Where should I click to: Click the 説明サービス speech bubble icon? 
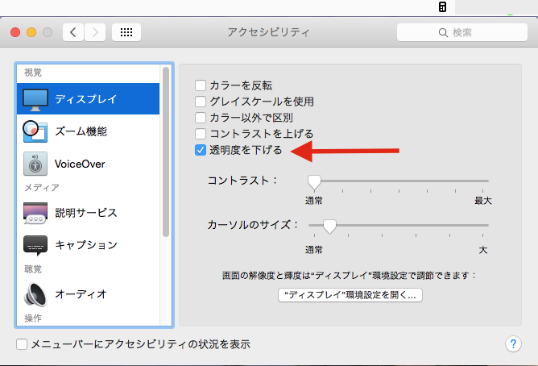point(35,213)
